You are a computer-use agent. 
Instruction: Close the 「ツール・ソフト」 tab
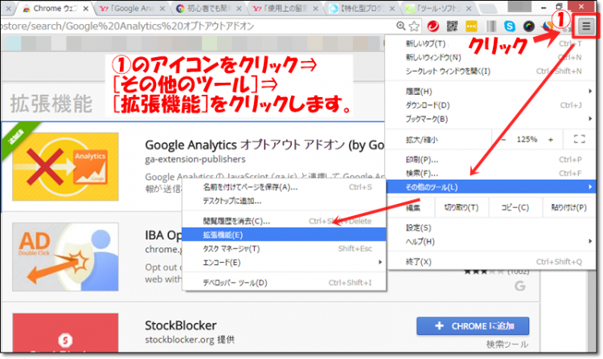pos(469,9)
